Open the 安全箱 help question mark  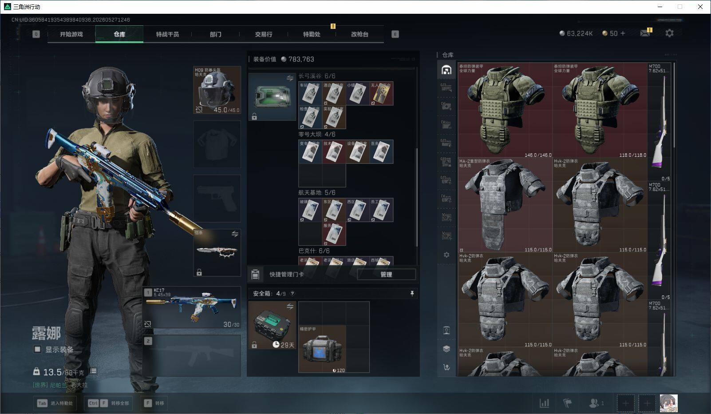[292, 294]
